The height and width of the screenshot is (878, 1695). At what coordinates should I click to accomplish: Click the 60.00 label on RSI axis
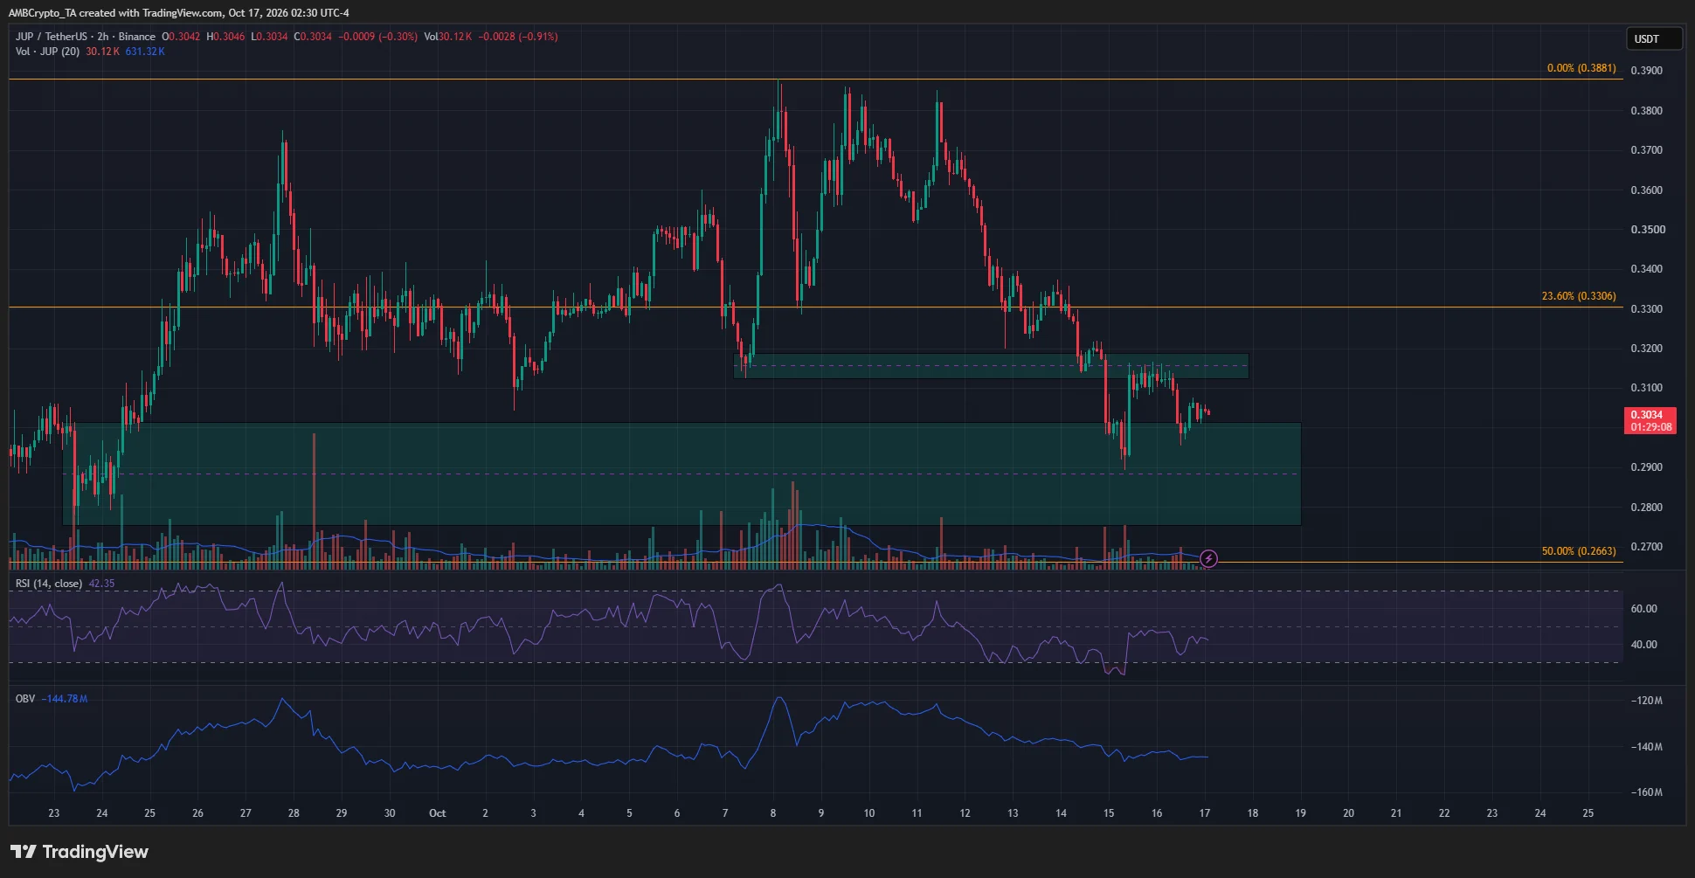pos(1643,609)
